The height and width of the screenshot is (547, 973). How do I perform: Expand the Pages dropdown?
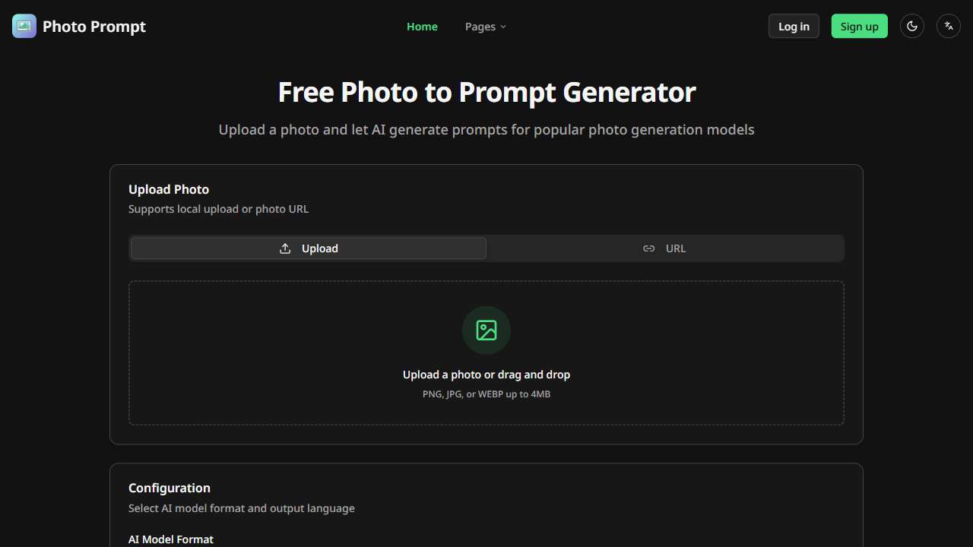click(485, 27)
